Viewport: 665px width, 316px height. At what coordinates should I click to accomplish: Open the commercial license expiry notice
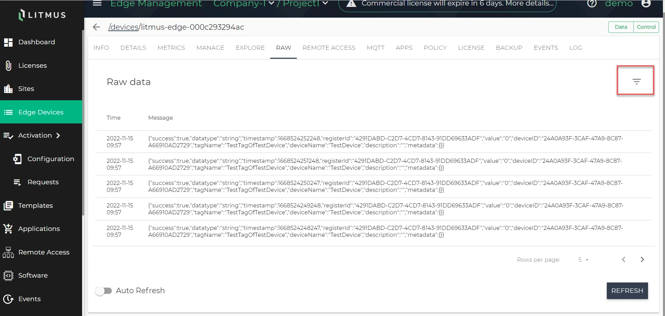[x=447, y=4]
